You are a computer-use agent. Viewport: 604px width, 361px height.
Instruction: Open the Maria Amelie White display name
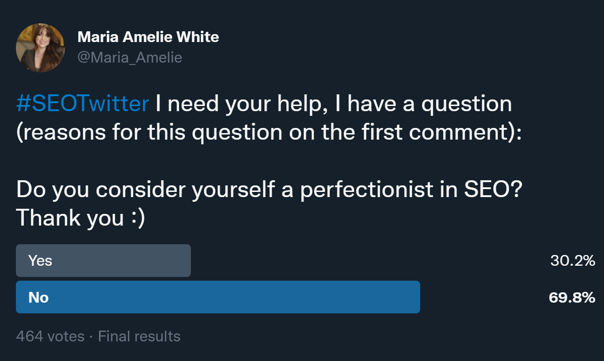pos(148,37)
